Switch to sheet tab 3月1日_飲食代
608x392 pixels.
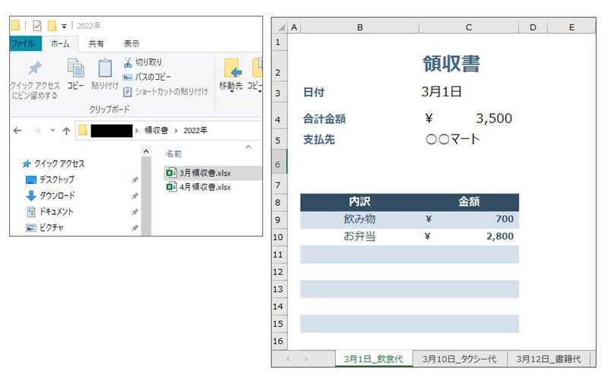(x=374, y=359)
